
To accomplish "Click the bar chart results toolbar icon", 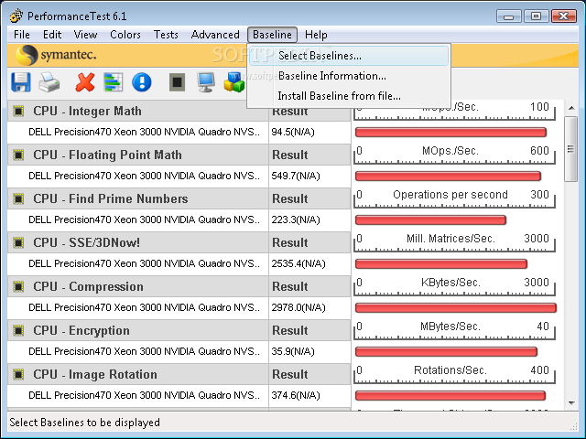I will (113, 82).
